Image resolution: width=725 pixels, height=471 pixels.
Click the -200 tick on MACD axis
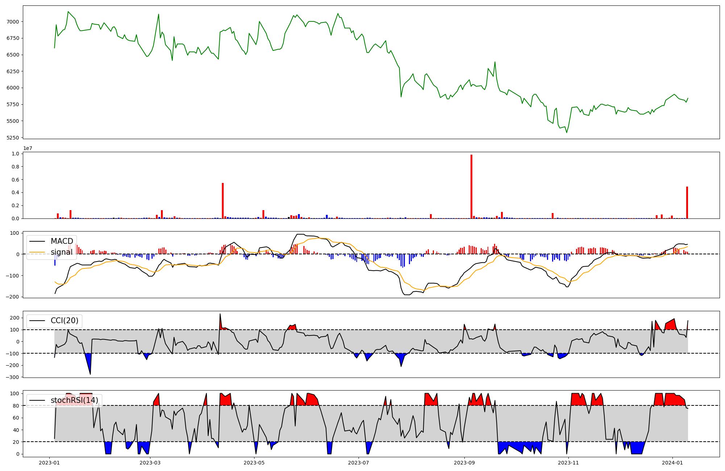12,297
